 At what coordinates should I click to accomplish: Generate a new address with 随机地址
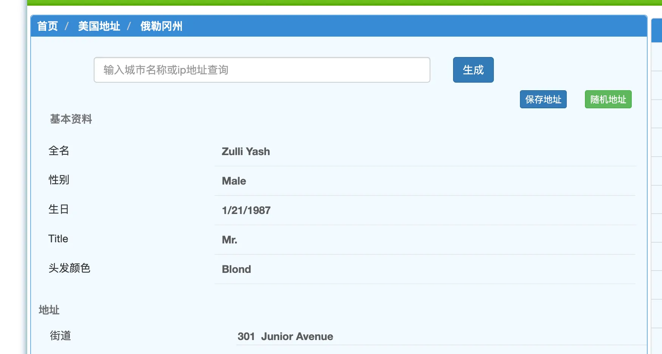coord(608,99)
